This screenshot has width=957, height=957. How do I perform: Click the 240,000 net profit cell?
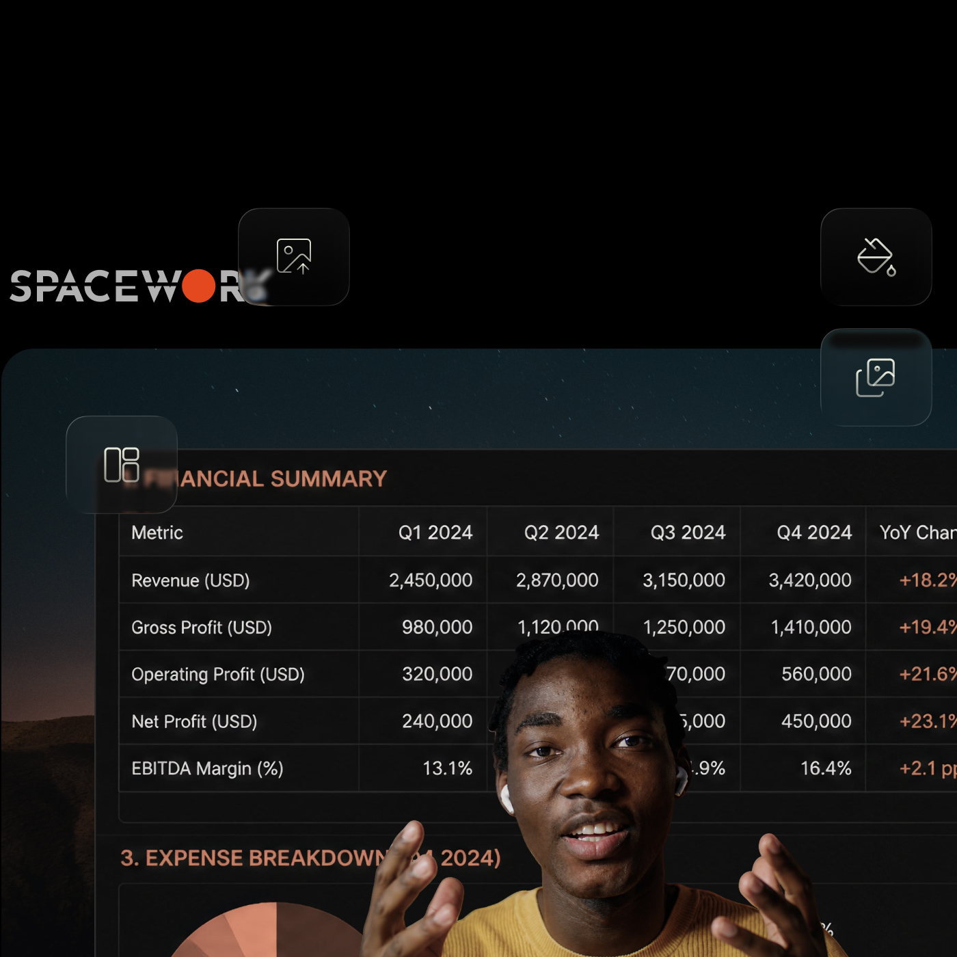437,722
